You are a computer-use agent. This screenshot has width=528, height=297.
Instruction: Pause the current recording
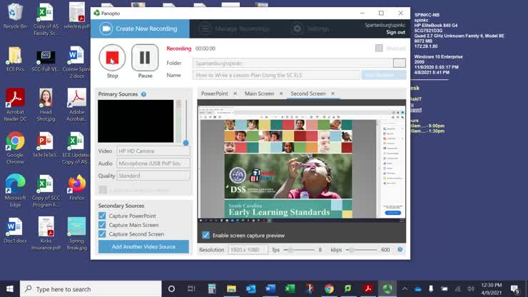click(145, 57)
